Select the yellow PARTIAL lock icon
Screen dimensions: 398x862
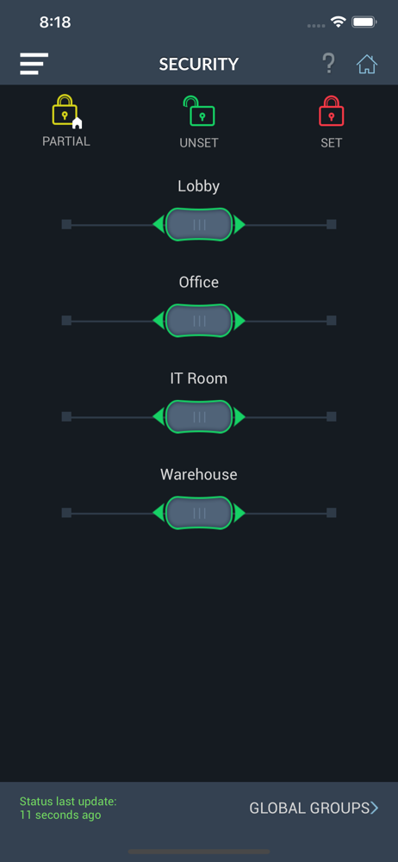tap(66, 111)
